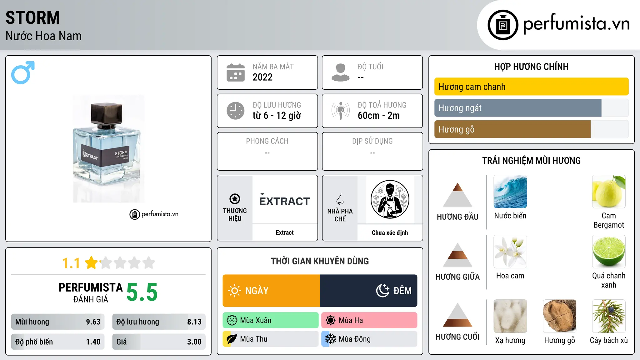Choose the Mùa Đông season bar
Image resolution: width=640 pixels, height=360 pixels.
[369, 339]
